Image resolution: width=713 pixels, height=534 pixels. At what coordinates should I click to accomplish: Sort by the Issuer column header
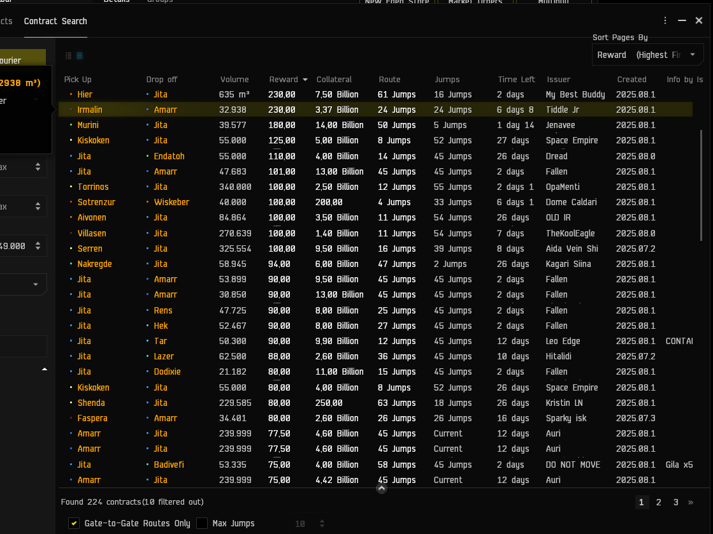coord(559,79)
